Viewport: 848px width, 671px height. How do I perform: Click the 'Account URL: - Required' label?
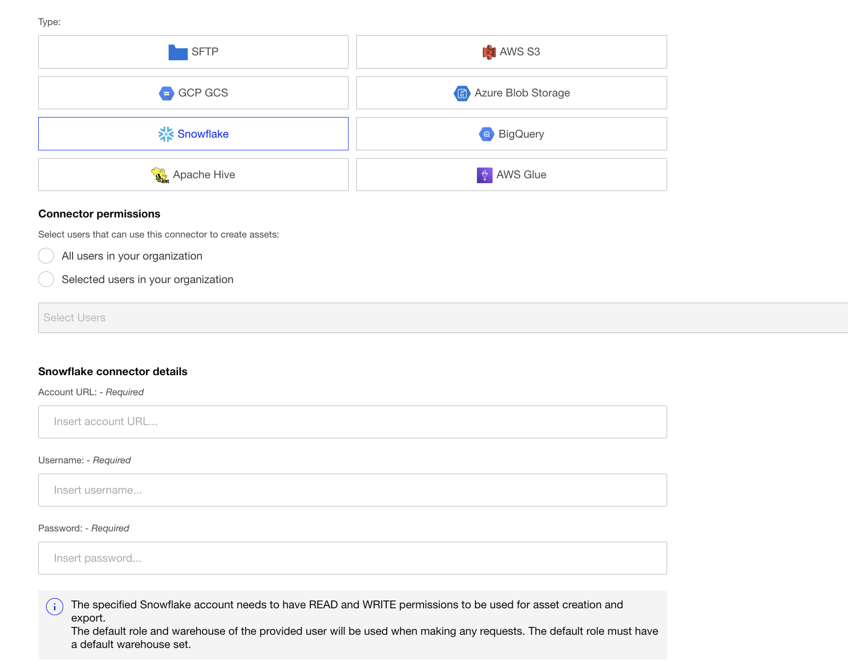coord(91,392)
